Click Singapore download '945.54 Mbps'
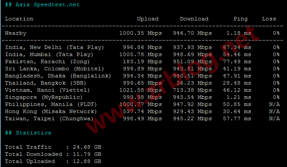This screenshot has height=167, width=287. [192, 97]
